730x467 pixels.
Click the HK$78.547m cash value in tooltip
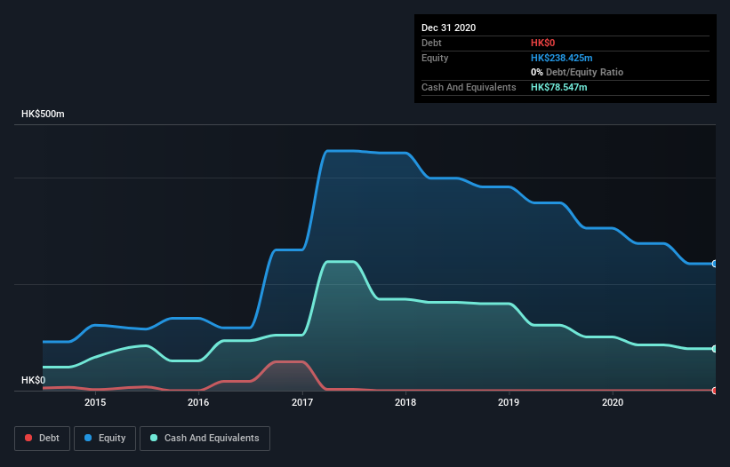coord(558,87)
